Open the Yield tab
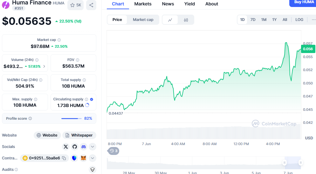This screenshot has height=174, width=316. (189, 4)
